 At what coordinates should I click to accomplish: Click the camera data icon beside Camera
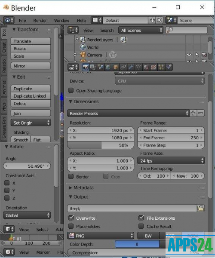[x=113, y=55]
